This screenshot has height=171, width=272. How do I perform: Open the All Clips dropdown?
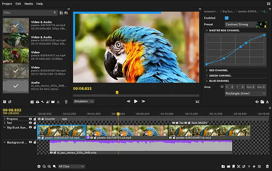click(71, 166)
